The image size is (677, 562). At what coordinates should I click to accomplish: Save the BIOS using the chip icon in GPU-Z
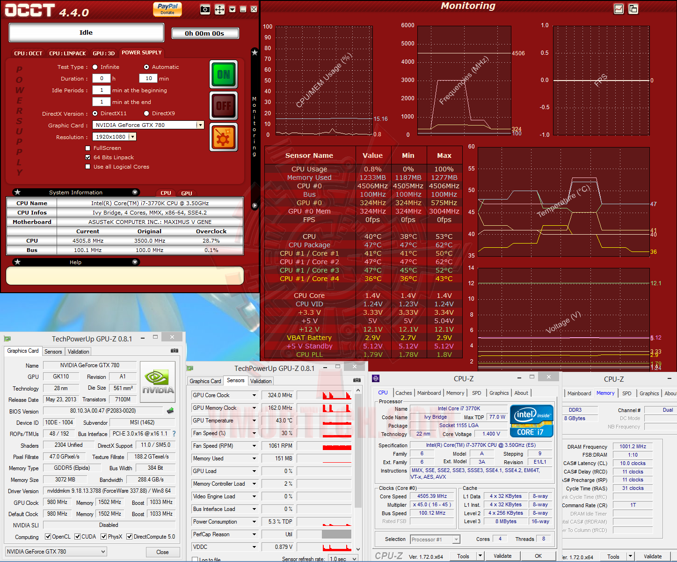pyautogui.click(x=170, y=410)
